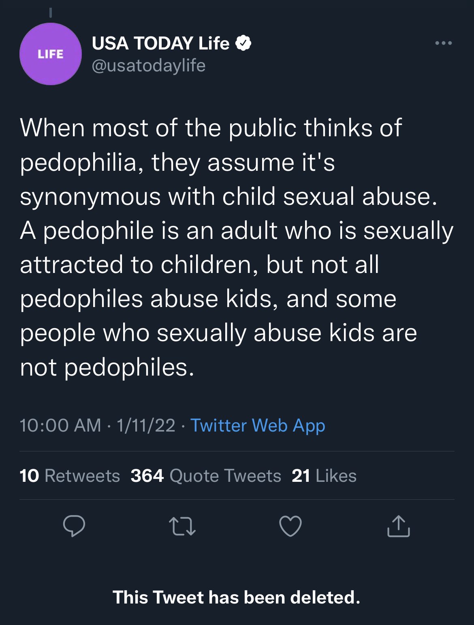The height and width of the screenshot is (625, 474).
Task: Click the purple LIFE profile avatar
Action: 51,54
